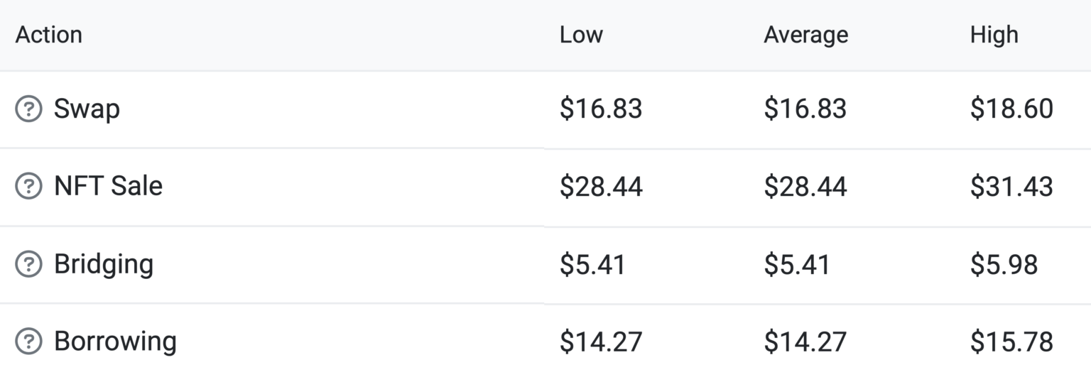Click the Bridging help question icon
This screenshot has width=1091, height=377.
[x=28, y=264]
